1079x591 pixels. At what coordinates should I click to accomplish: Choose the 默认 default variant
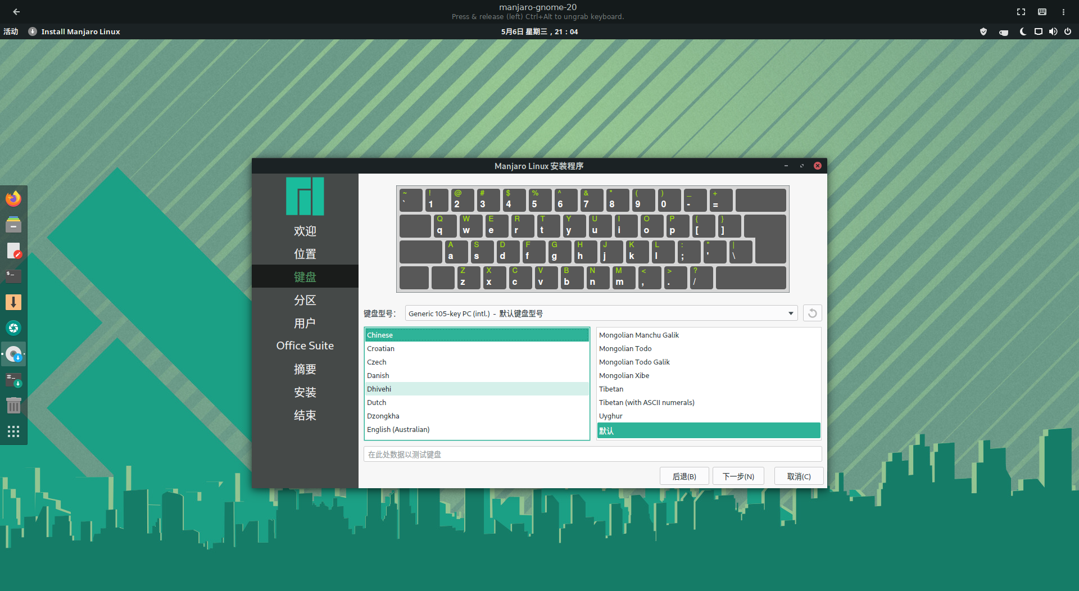point(709,431)
